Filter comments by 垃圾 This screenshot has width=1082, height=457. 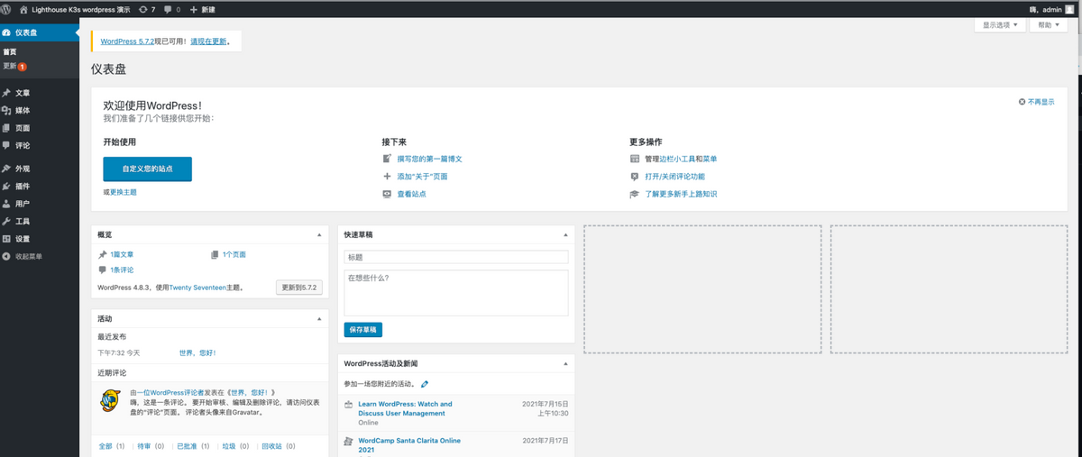click(x=229, y=446)
